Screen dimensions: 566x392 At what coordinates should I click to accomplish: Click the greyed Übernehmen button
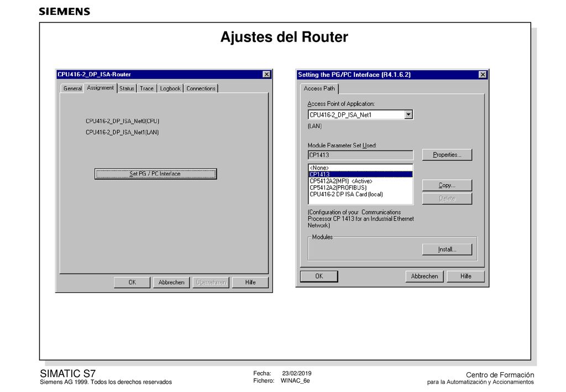pyautogui.click(x=211, y=283)
